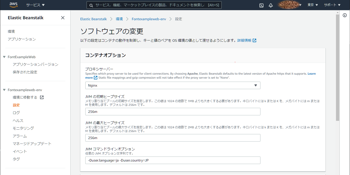Screen dimensions: 350x175
Task: Open the info panel icon at right
Action: point(345,15)
